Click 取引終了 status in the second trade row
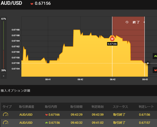Screen dimensions: 157x127 pos(119,123)
